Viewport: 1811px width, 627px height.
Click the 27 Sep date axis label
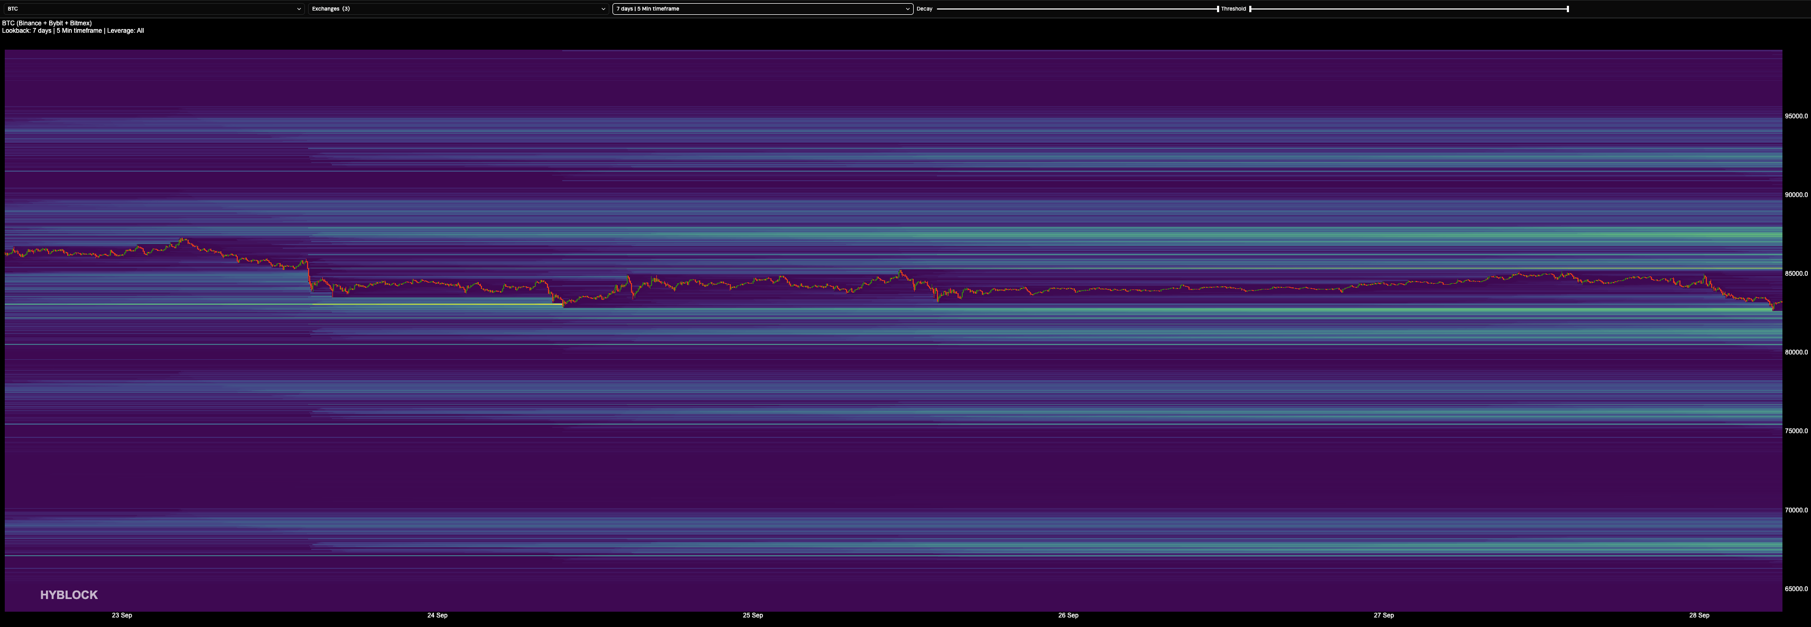(x=1383, y=616)
